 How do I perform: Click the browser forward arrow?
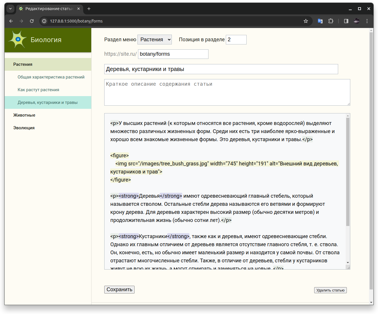click(x=21, y=21)
